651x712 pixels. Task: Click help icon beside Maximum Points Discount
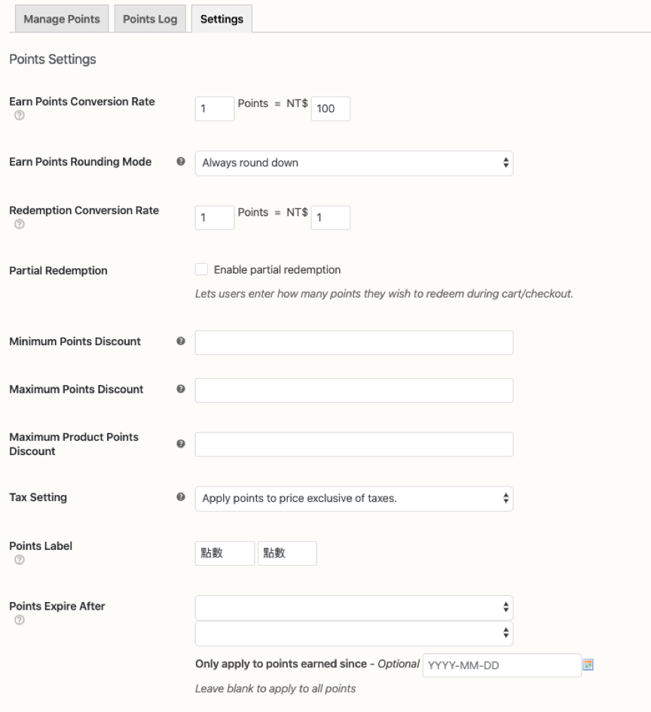pos(181,390)
